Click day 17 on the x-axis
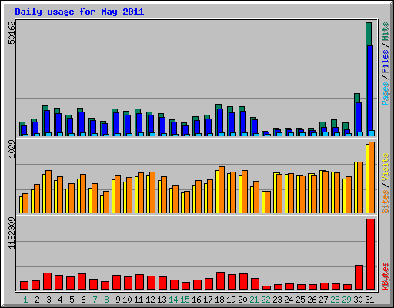 coord(208,300)
